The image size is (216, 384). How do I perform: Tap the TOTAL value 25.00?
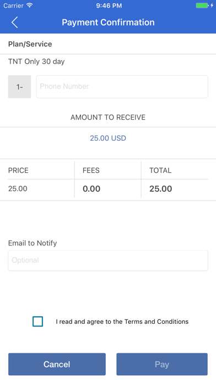161,189
